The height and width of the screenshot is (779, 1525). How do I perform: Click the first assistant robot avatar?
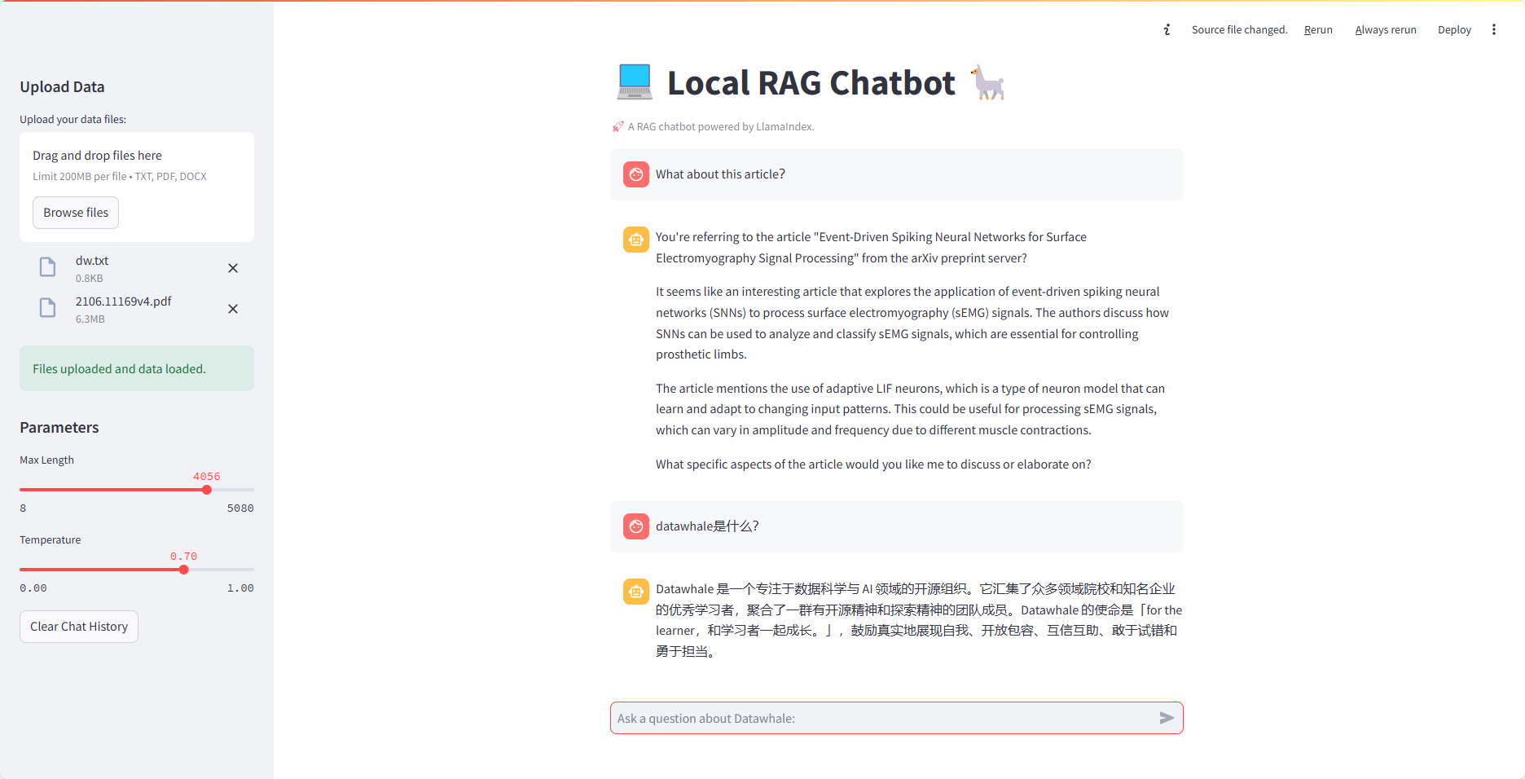click(x=636, y=240)
